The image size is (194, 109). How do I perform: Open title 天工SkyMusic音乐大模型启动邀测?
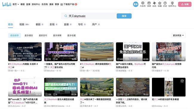click(x=59, y=101)
